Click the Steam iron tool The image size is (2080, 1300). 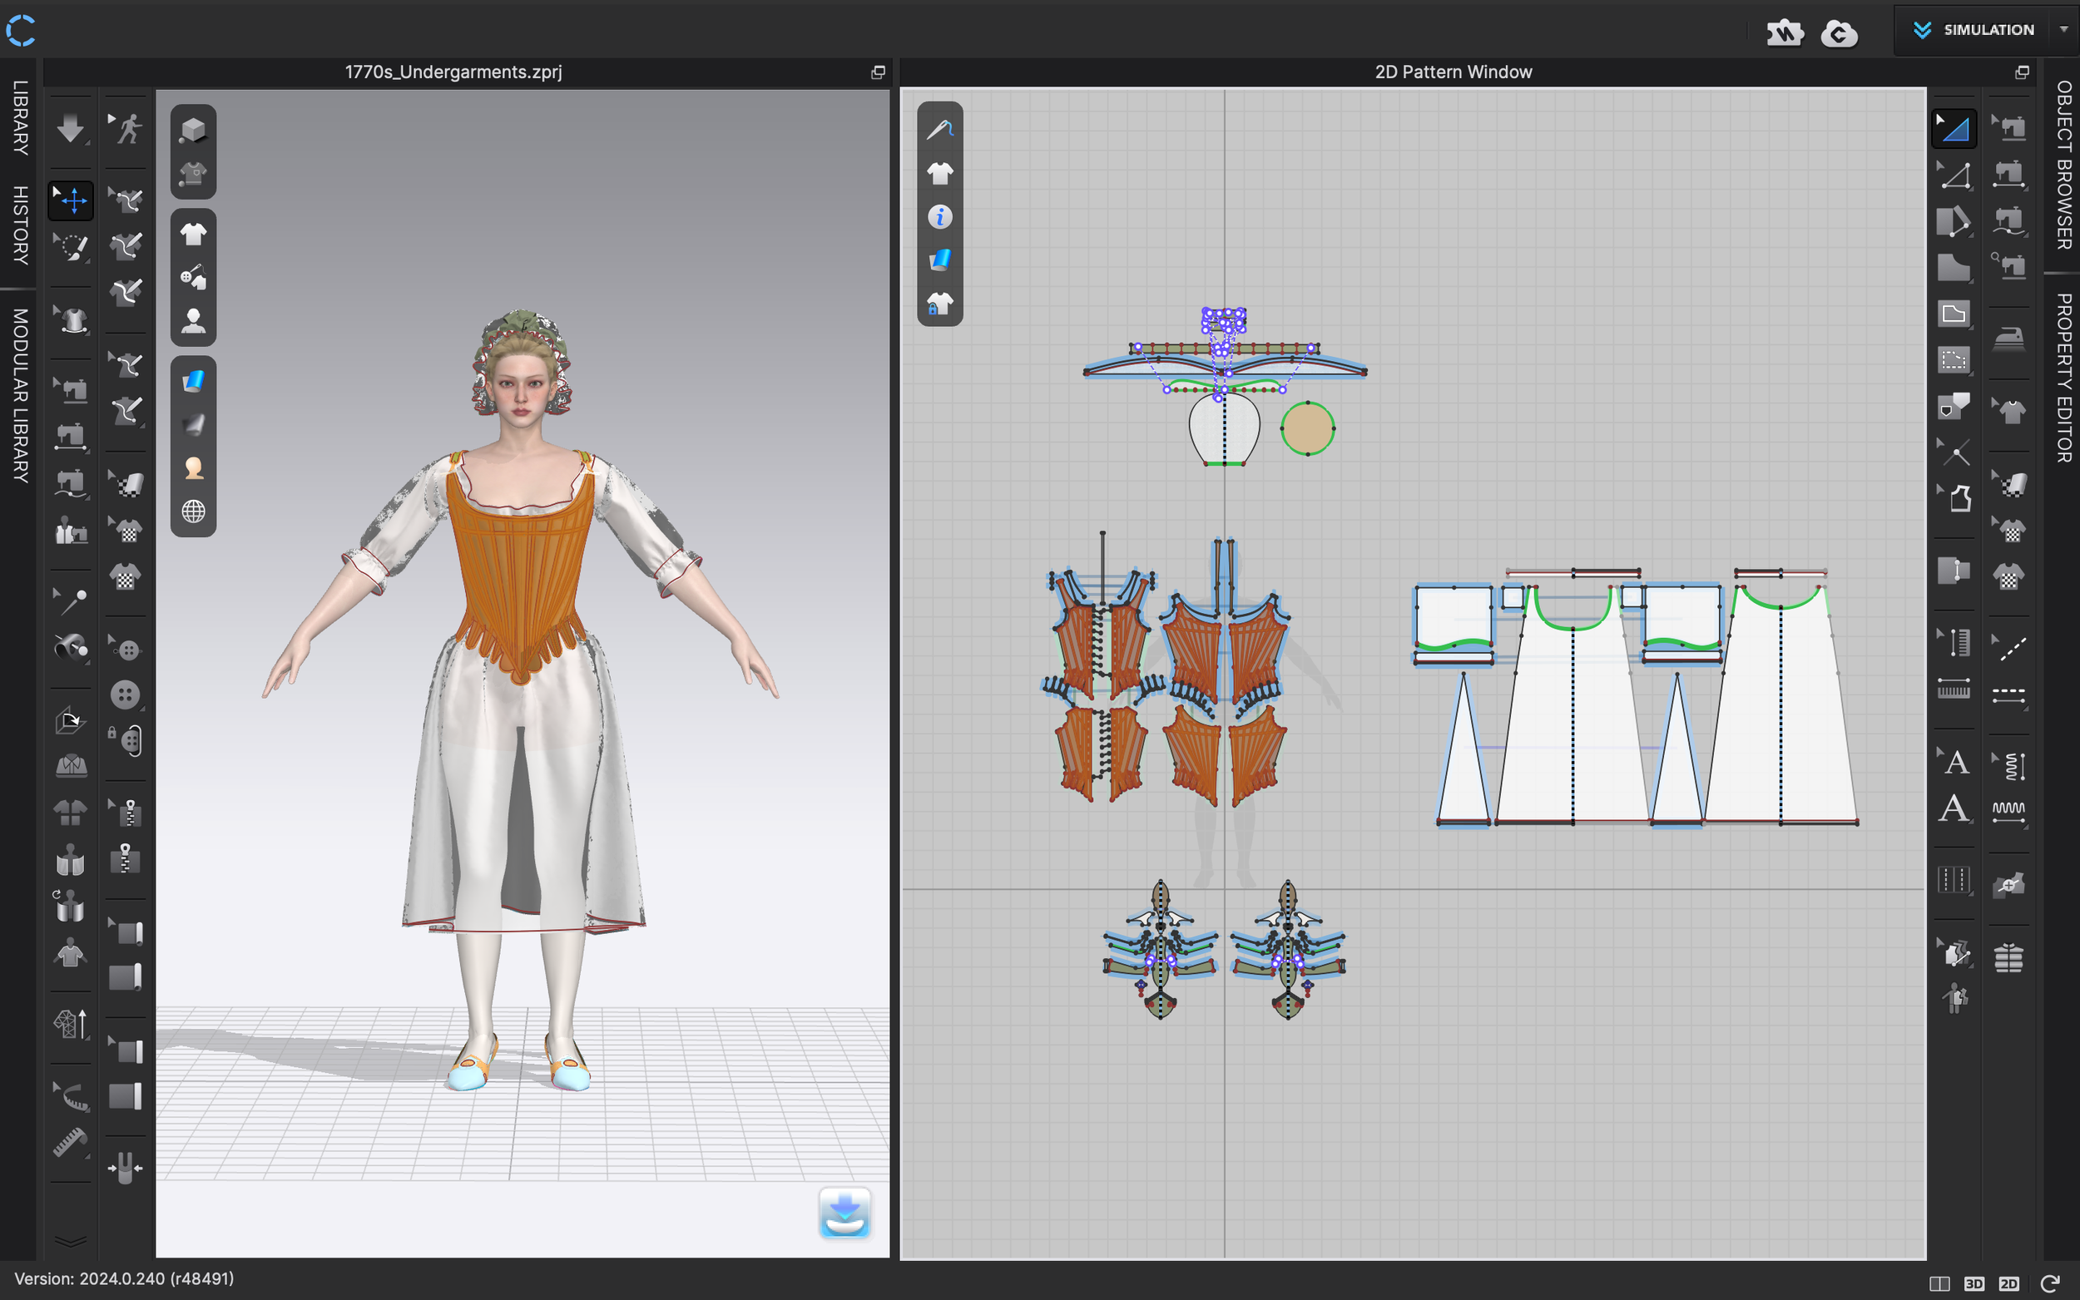2008,339
